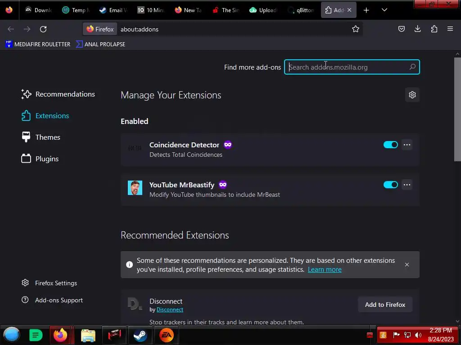Disable the Coincidence Detector extension toggle
The width and height of the screenshot is (461, 345).
pyautogui.click(x=390, y=145)
